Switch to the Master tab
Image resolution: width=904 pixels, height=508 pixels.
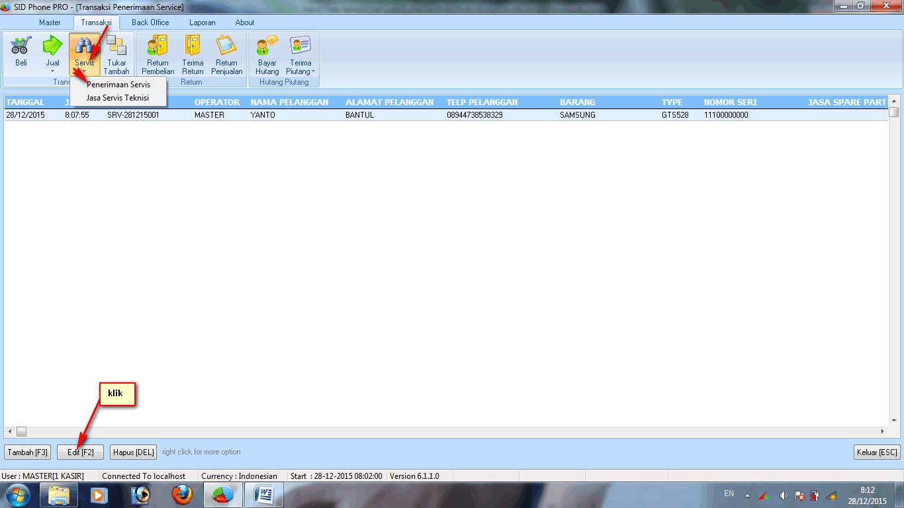(50, 22)
